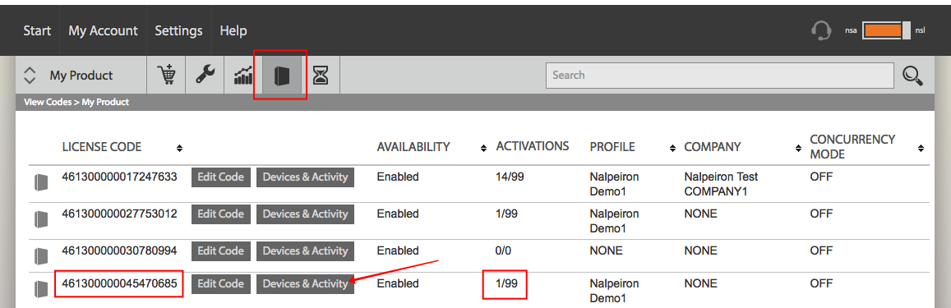Screen dimensions: 951x308
Task: Open the bar chart analytics icon
Action: coord(243,76)
